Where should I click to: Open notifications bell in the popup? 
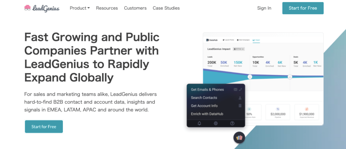coord(199,123)
